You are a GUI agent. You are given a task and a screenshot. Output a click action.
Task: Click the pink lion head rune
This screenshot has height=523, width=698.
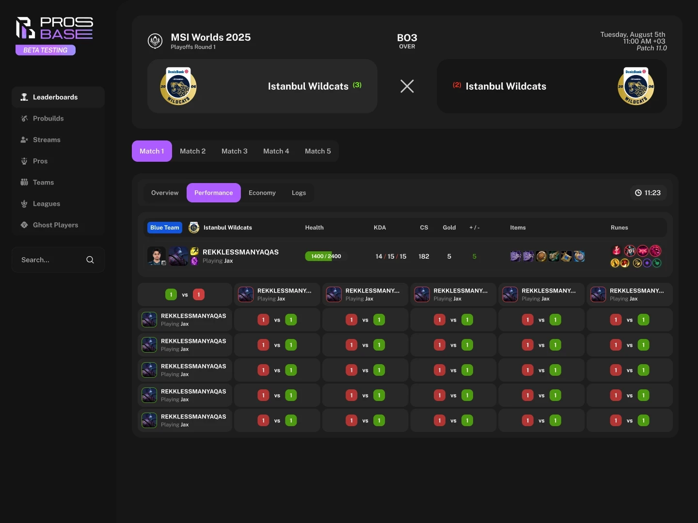pos(655,250)
